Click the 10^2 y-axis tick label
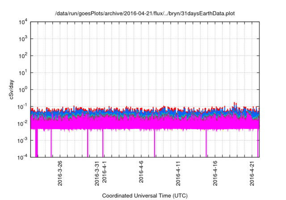 [23, 56]
